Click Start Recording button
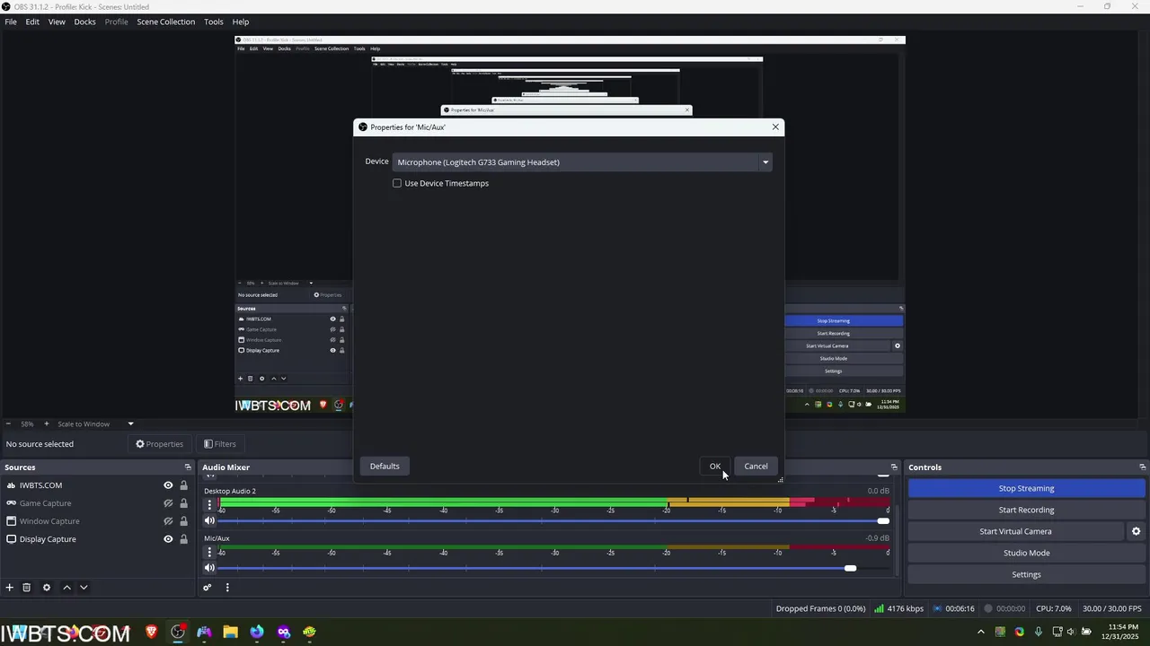Viewport: 1150px width, 646px height. [1027, 510]
